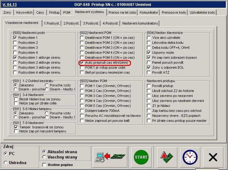Screen dimensions: 228x170
Task: Enable Dobijeni baterie 700mA checkbox
Action: click(x=82, y=111)
